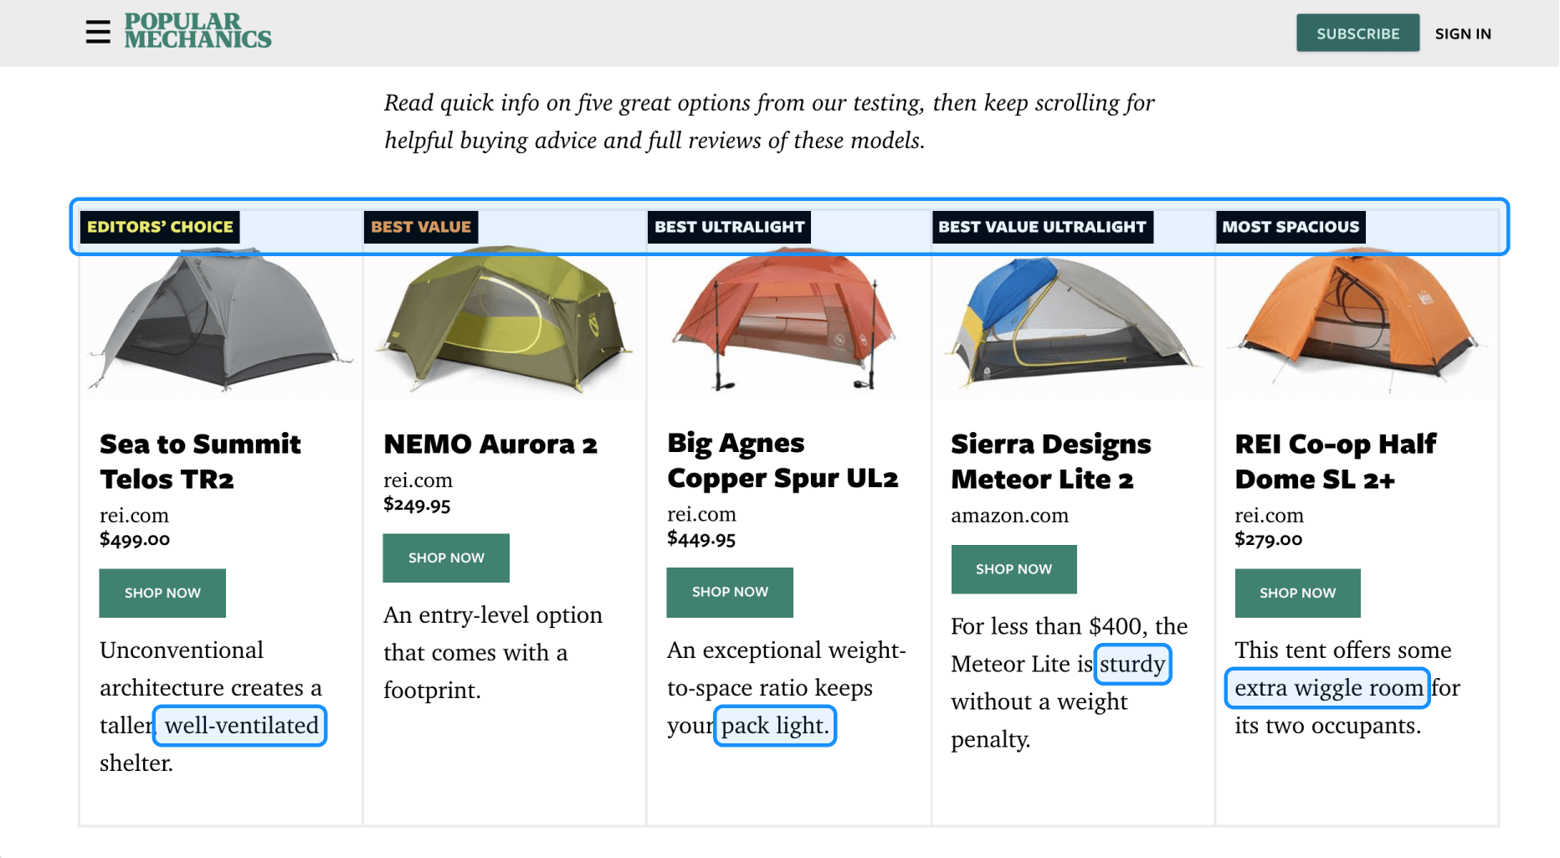This screenshot has height=858, width=1560.
Task: Shop now for NEMO Aurora 2
Action: pos(446,558)
